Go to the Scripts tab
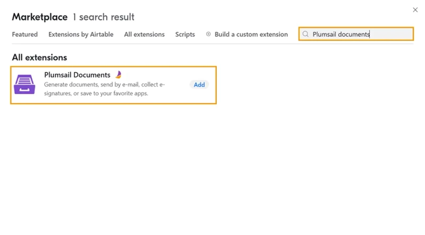 pyautogui.click(x=185, y=35)
